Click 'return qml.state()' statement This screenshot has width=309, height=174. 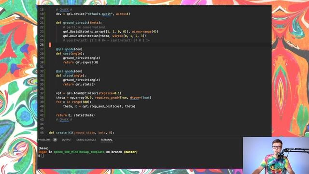[x=79, y=84]
